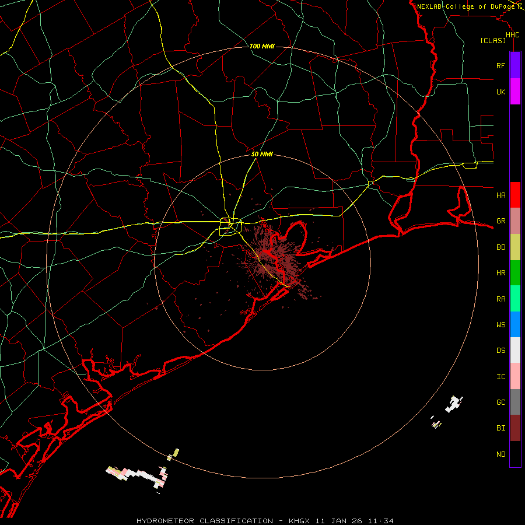Click the ND black legend swatch
The width and height of the screenshot is (525, 525).
click(515, 454)
